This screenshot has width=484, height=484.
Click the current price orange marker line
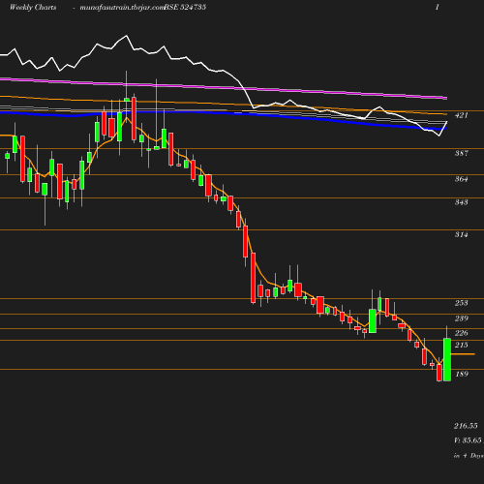pyautogui.click(x=463, y=354)
